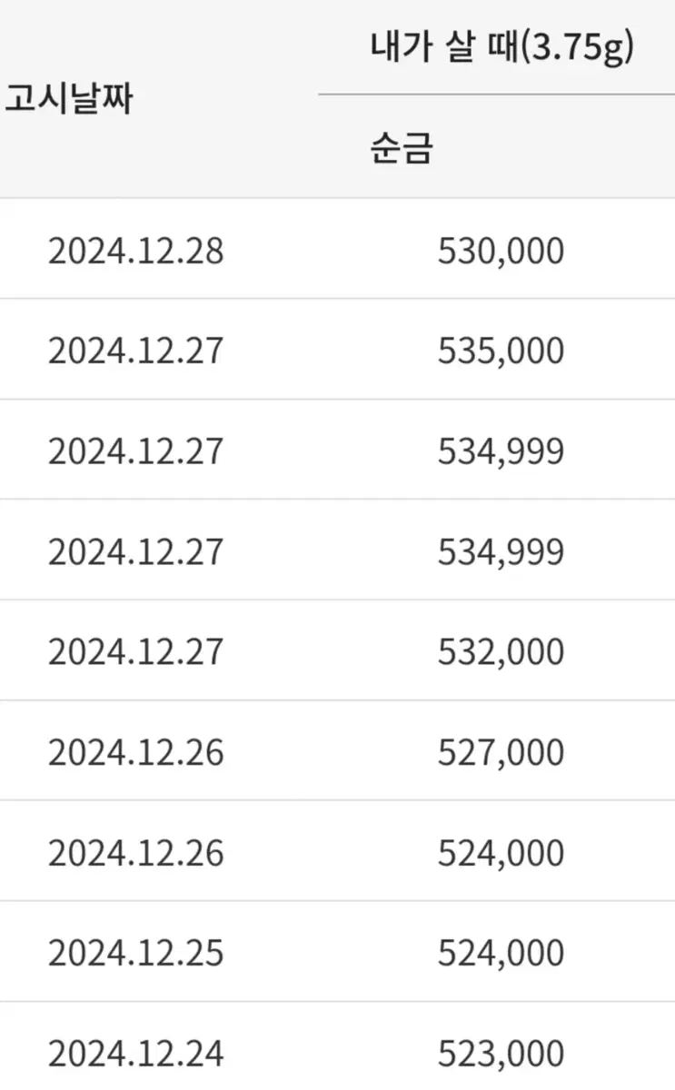The width and height of the screenshot is (675, 1090).
Task: Select the 2024.12.25 date cell
Action: pos(135,954)
